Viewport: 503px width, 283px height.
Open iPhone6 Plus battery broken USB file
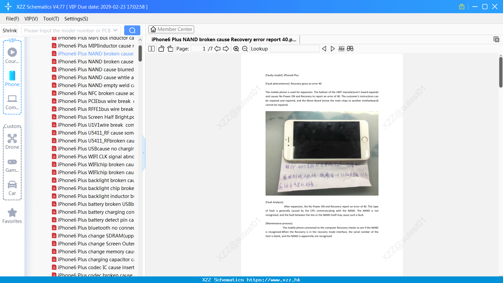pyautogui.click(x=93, y=204)
